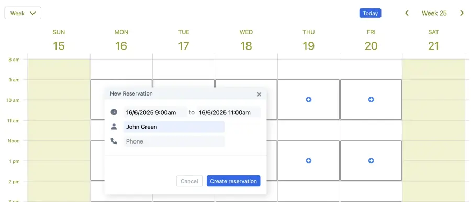Add reservation on Thursday noon slot
471x202 pixels.
(x=308, y=161)
